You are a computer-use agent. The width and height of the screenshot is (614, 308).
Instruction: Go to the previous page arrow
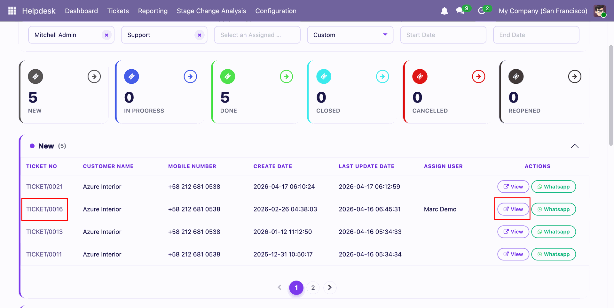pos(279,288)
